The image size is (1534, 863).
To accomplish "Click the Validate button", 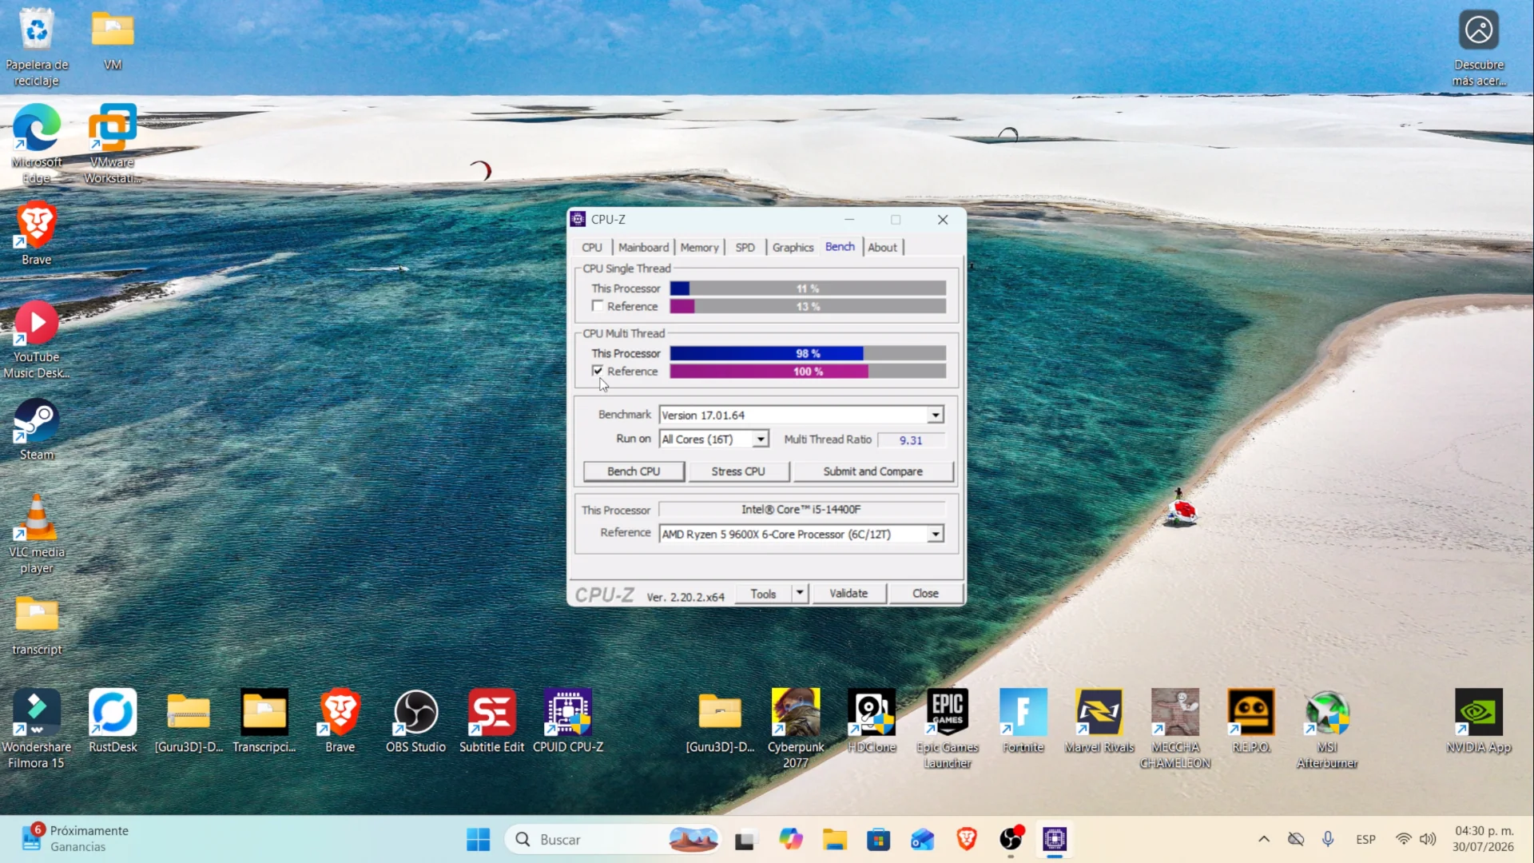I will [848, 593].
